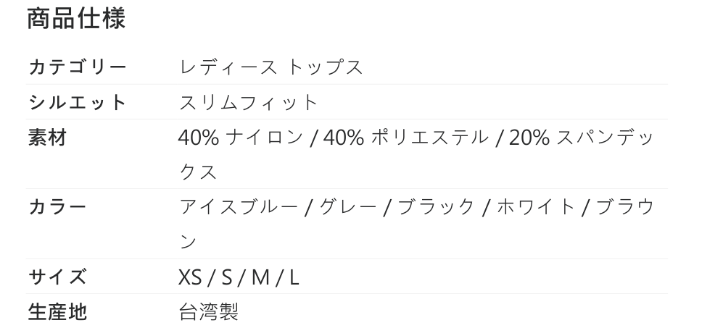Pick the L size text
Viewport: 723px width, 328px height.
click(294, 277)
